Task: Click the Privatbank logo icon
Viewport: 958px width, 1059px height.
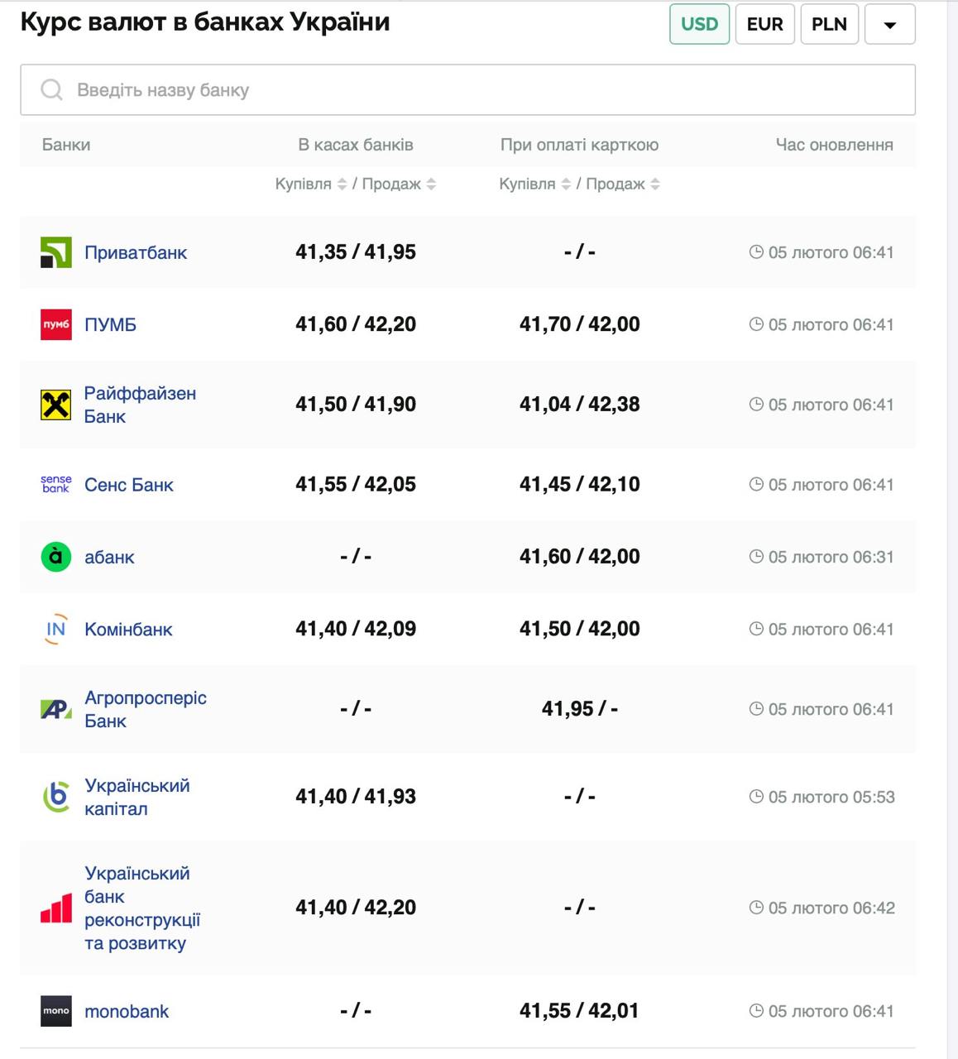Action: tap(56, 252)
